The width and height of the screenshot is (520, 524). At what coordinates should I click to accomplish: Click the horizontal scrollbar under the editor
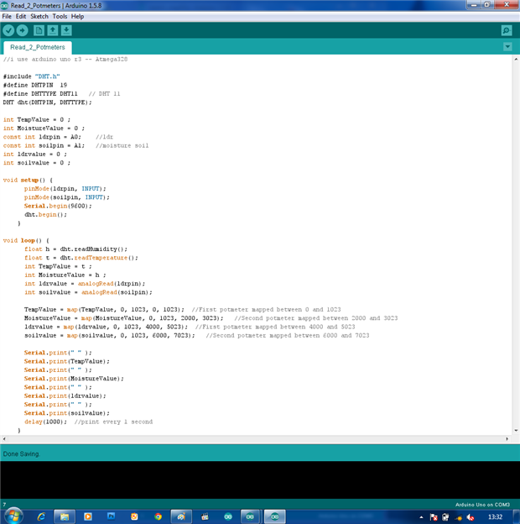pos(252,439)
